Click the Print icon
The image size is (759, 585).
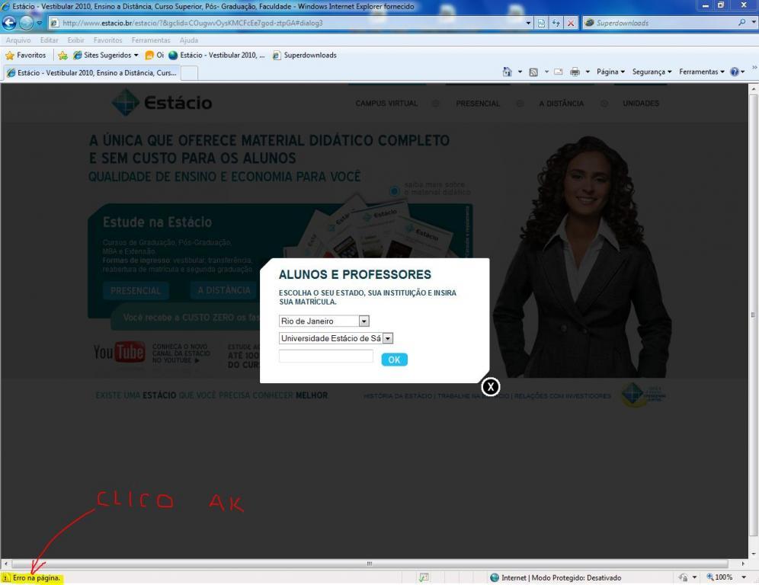(x=575, y=72)
